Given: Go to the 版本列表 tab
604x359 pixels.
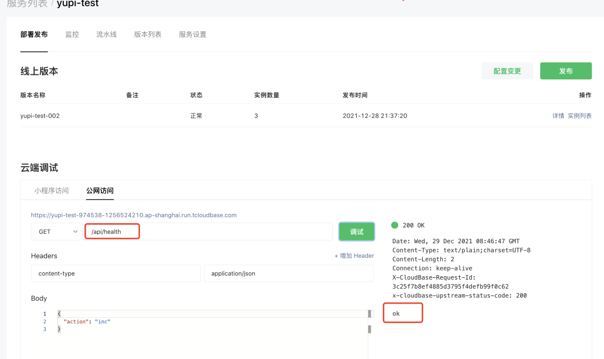Looking at the screenshot, I should (148, 35).
